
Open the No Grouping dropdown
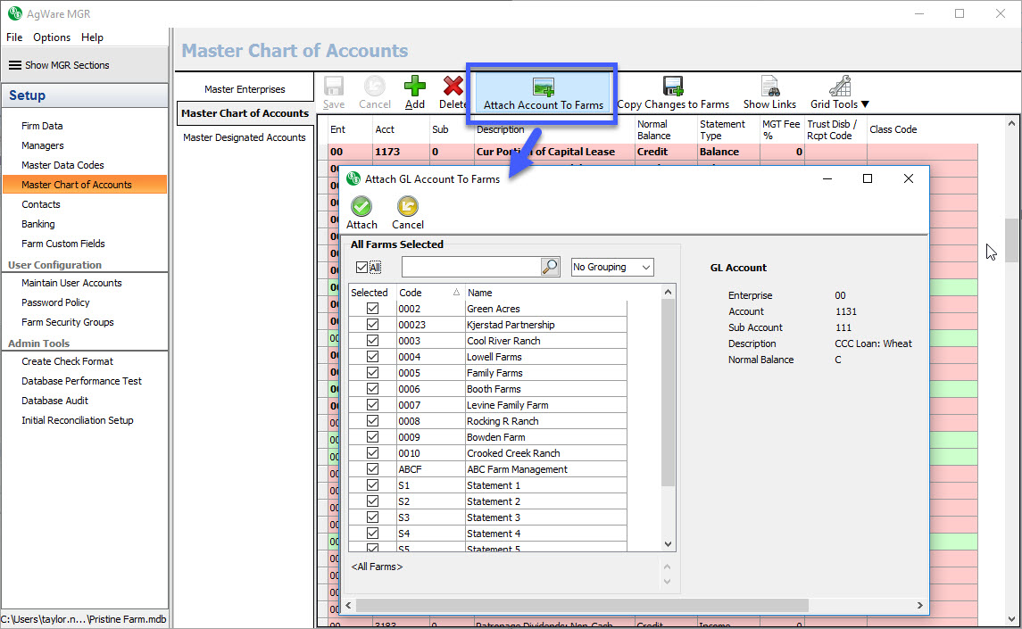tap(612, 267)
